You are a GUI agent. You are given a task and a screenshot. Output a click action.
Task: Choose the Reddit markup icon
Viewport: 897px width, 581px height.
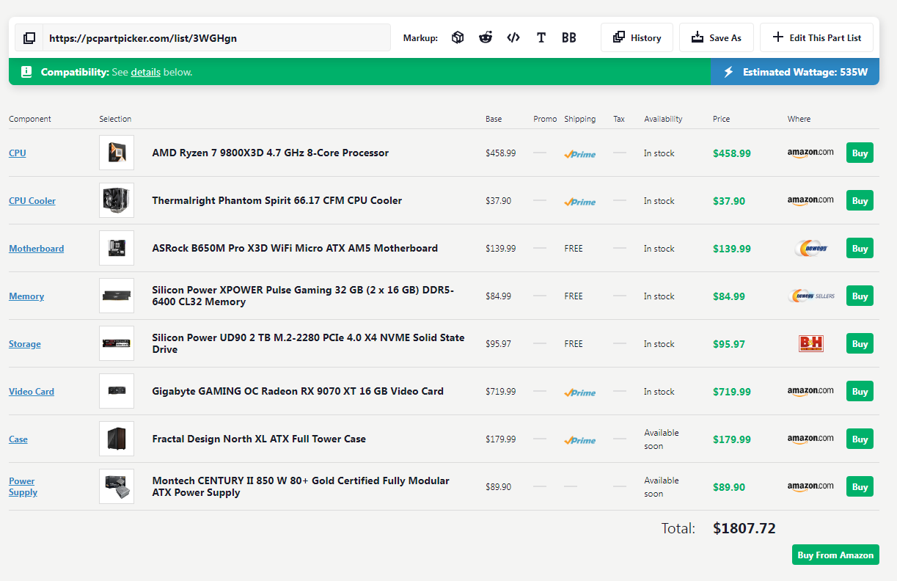tap(486, 37)
